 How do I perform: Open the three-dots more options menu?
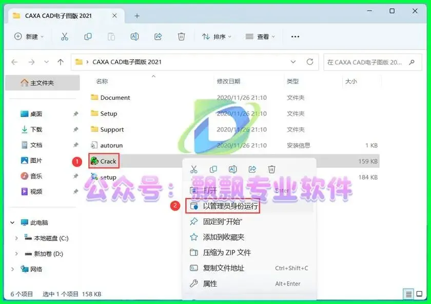coord(295,36)
